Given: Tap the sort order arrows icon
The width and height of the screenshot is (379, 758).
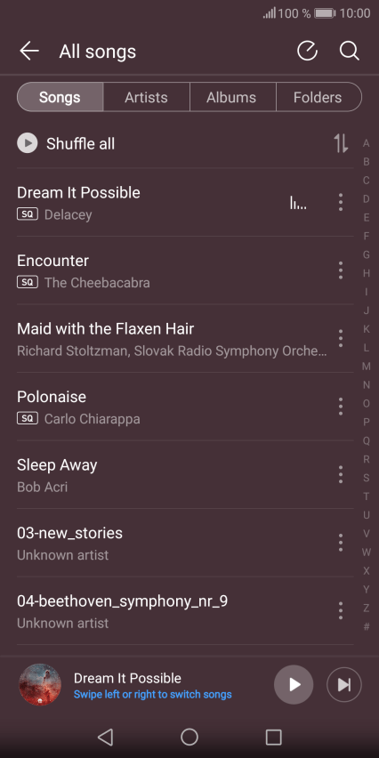Looking at the screenshot, I should tap(341, 143).
